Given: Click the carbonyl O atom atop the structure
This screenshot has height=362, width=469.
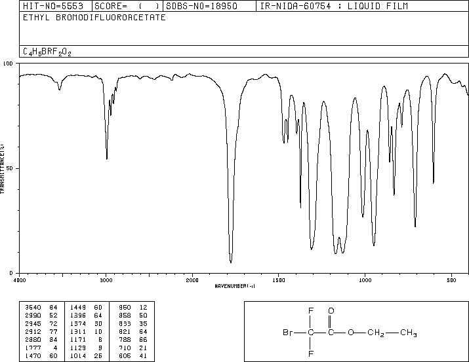Looking at the screenshot, I should [x=331, y=311].
